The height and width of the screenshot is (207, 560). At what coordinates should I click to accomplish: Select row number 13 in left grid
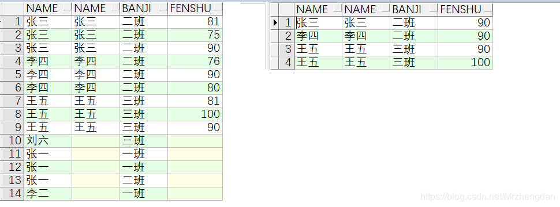(x=13, y=181)
